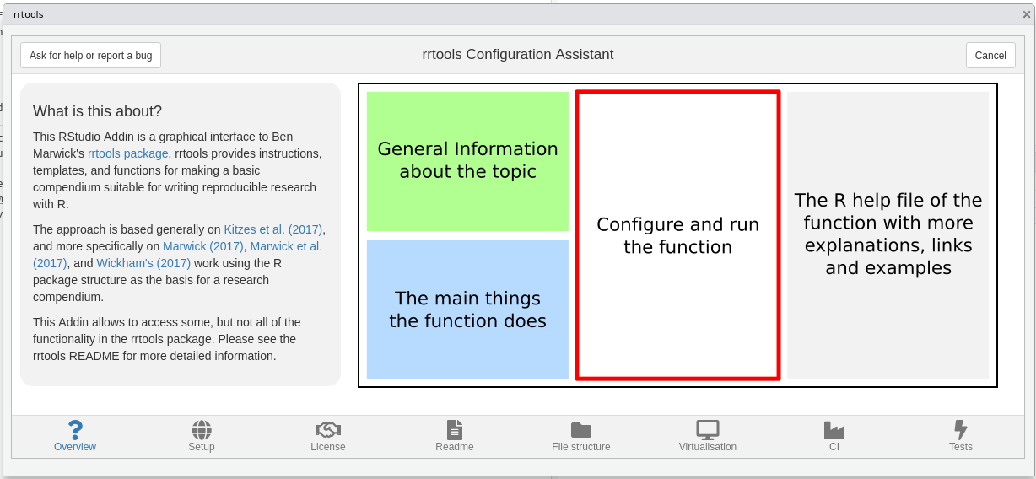Open the File structure tab label
This screenshot has width=1036, height=479.
(x=581, y=447)
